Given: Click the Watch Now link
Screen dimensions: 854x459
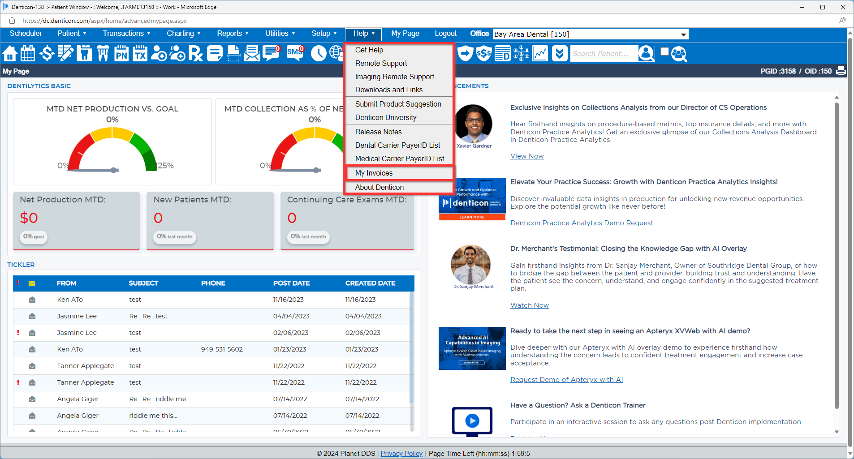Looking at the screenshot, I should click(530, 305).
